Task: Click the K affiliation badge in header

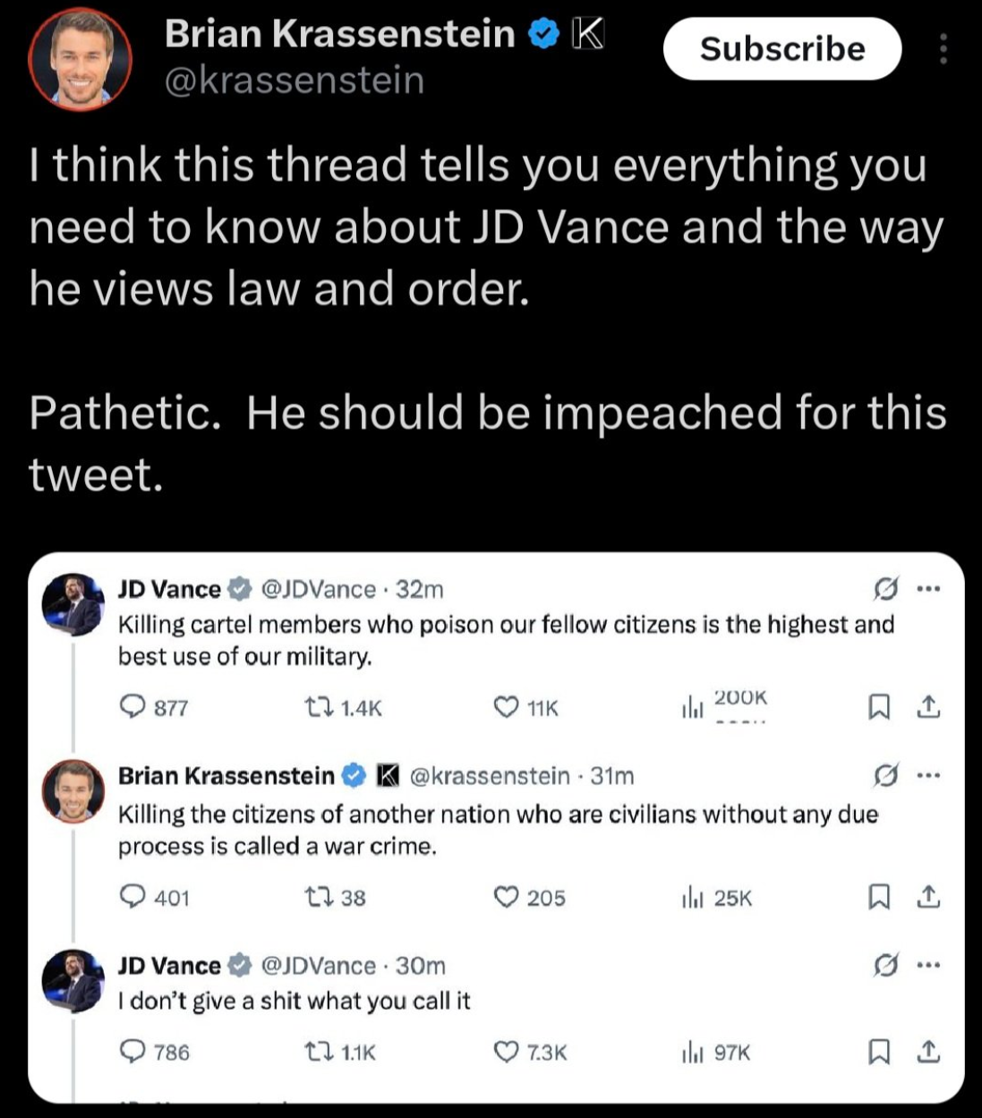Action: point(587,34)
